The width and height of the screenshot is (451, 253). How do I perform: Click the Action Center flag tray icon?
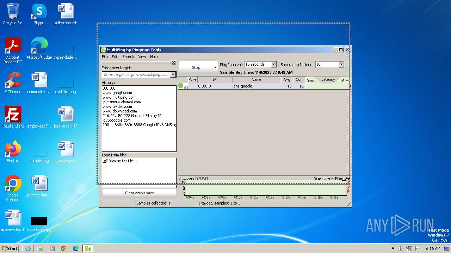[x=418, y=248]
